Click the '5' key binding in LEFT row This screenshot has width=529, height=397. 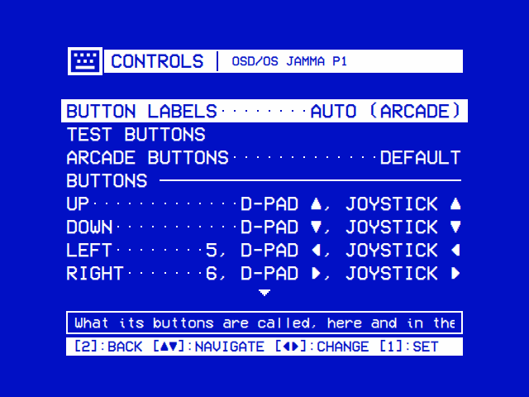[212, 250]
